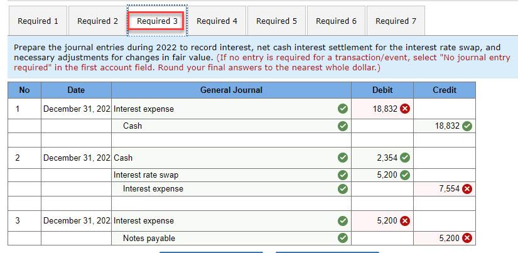Click the green check beside debit 2,354
This screenshot has width=518, height=253.
coord(405,158)
